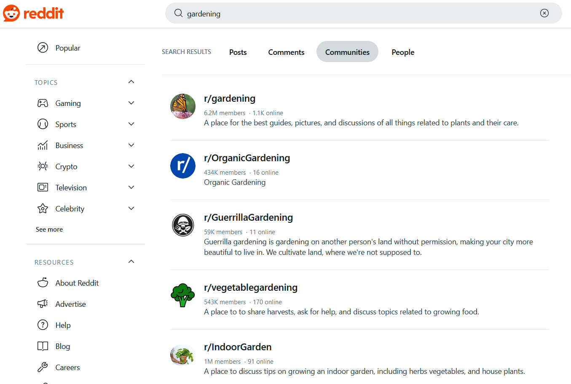This screenshot has width=571, height=384.
Task: Expand the Sports topic dropdown
Action: [x=131, y=124]
